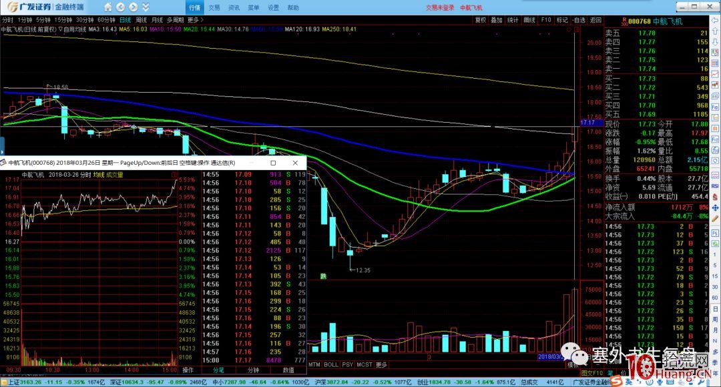Viewport: 721px width, 387px height.
Task: Click 操作 tab in intraday popup
Action: [188, 370]
